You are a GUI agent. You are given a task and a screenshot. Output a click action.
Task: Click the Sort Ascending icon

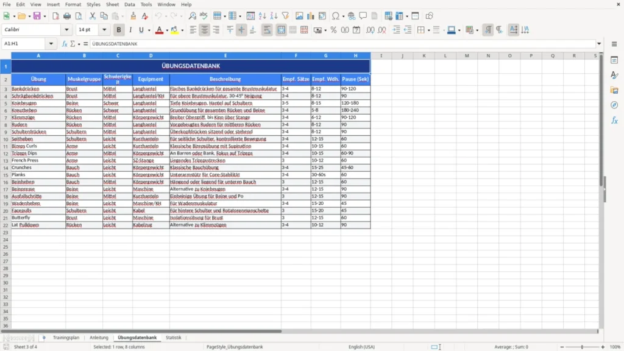coord(262,16)
